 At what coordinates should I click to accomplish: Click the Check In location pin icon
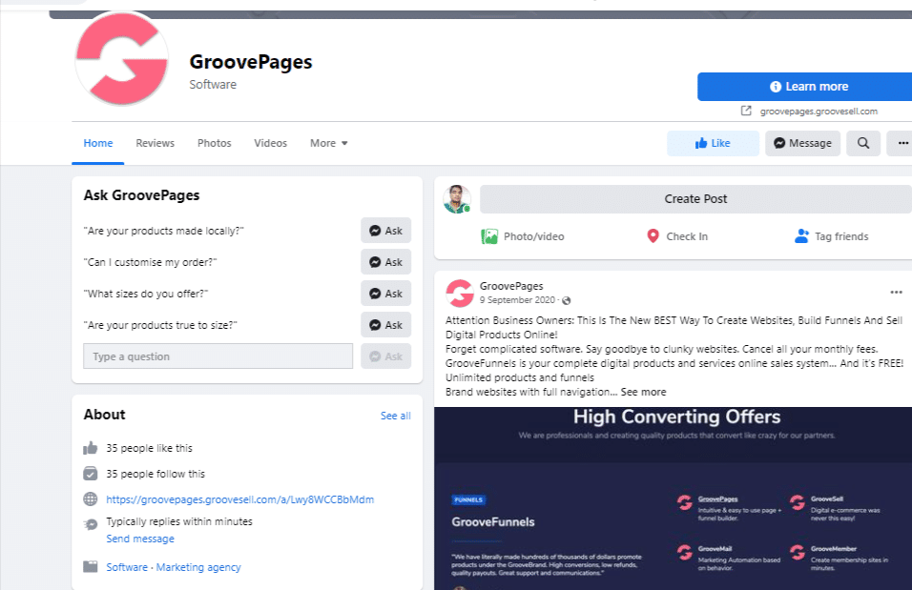pyautogui.click(x=653, y=236)
